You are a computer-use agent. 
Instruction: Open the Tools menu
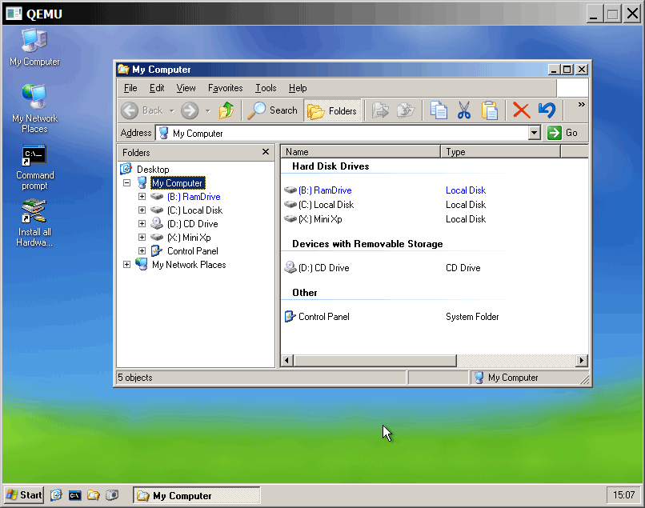tap(266, 88)
